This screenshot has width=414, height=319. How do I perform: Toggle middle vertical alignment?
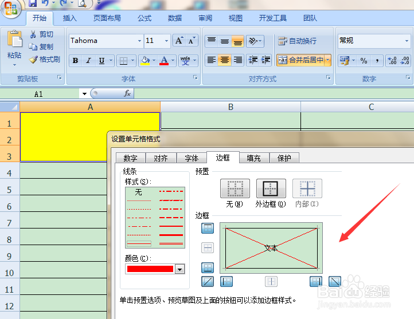click(225, 41)
